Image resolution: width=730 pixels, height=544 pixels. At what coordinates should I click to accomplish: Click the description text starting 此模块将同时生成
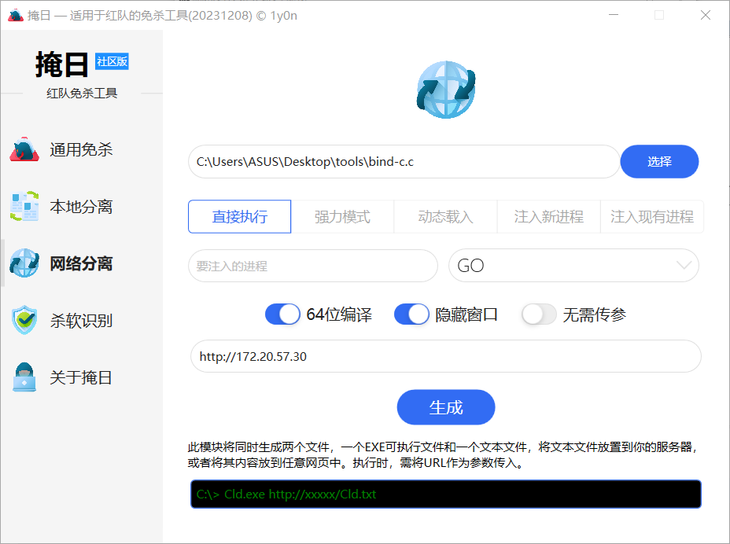(442, 454)
